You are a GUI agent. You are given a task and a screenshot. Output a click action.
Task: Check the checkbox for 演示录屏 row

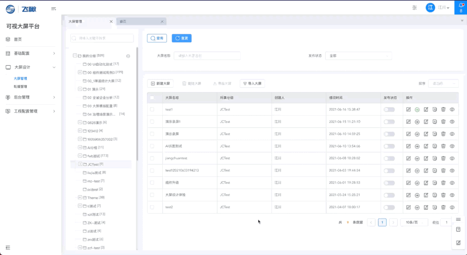(152, 134)
